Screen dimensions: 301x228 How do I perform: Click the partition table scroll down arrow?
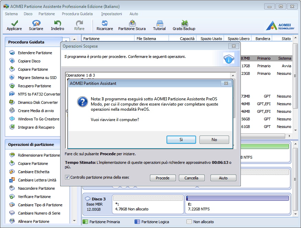point(295,130)
